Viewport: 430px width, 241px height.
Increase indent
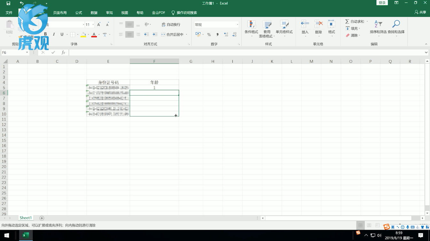(x=155, y=34)
